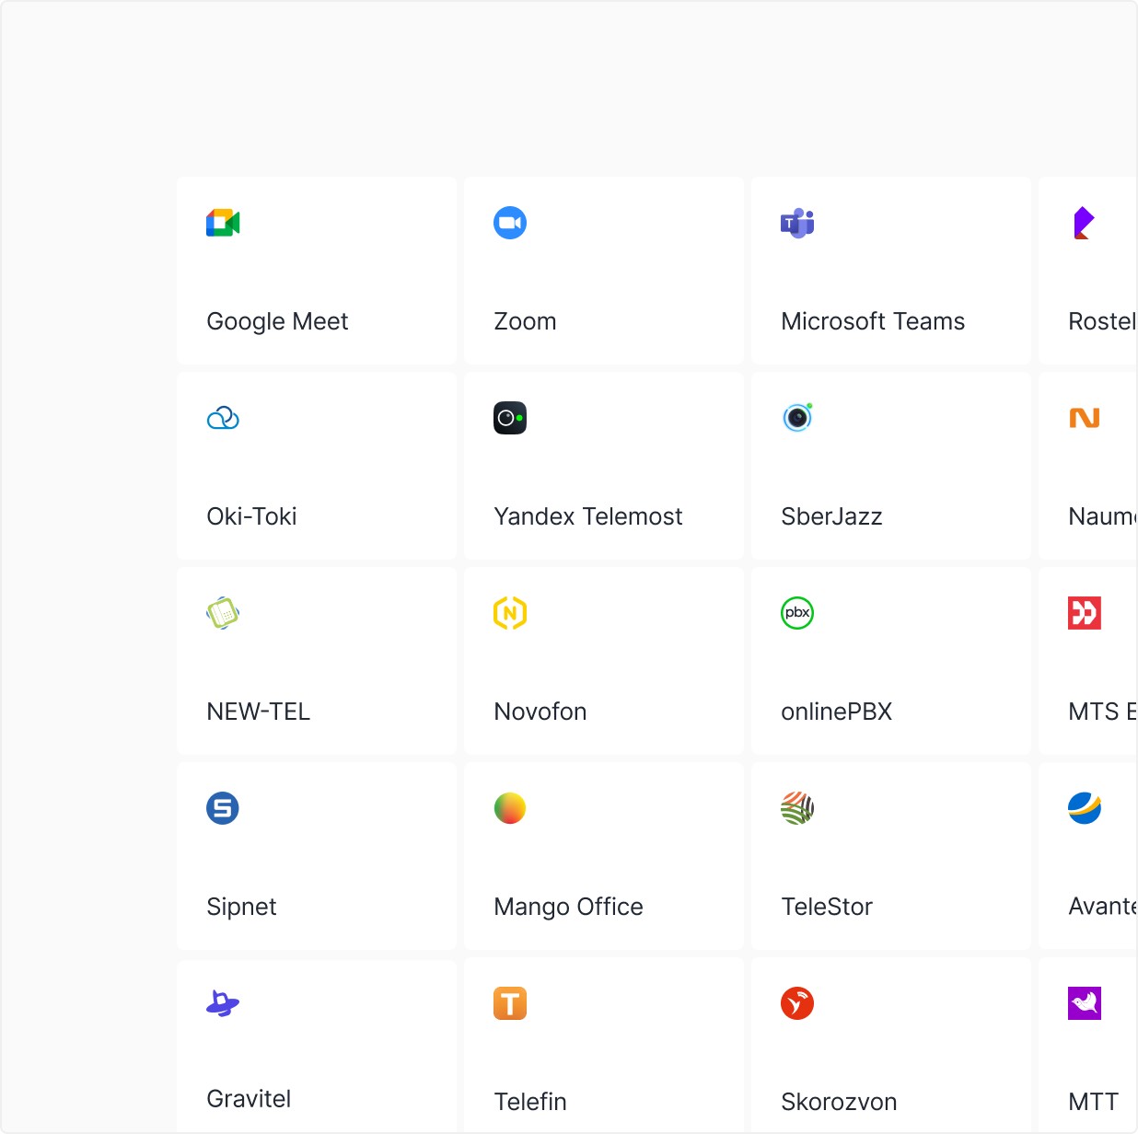Click the Microsoft Teams logo icon
1138x1134 pixels.
point(797,223)
